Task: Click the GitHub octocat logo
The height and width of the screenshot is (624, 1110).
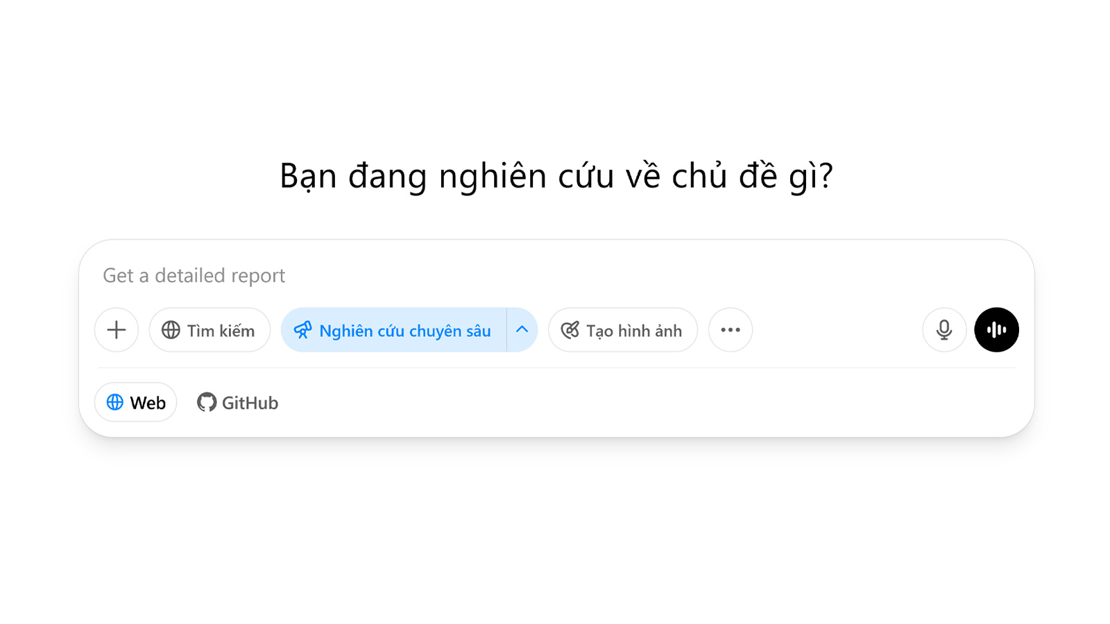Action: [x=207, y=402]
